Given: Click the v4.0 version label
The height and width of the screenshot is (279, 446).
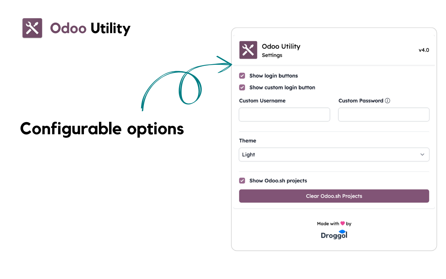Looking at the screenshot, I should [x=424, y=50].
